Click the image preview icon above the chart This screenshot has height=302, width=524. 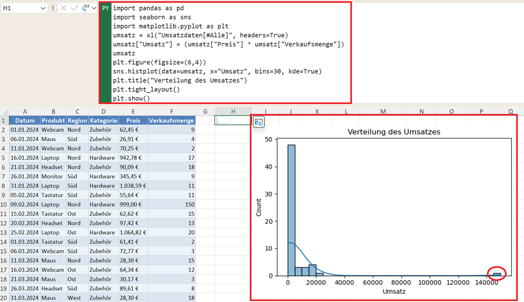click(x=258, y=122)
